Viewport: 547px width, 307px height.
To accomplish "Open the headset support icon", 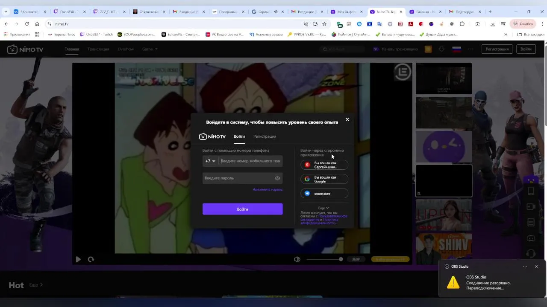I will click(531, 254).
